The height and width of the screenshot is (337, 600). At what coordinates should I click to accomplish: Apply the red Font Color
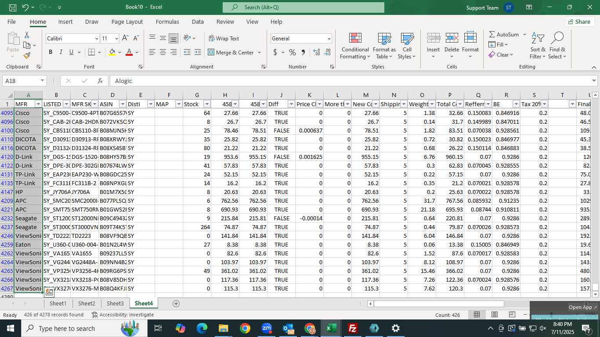click(x=129, y=52)
